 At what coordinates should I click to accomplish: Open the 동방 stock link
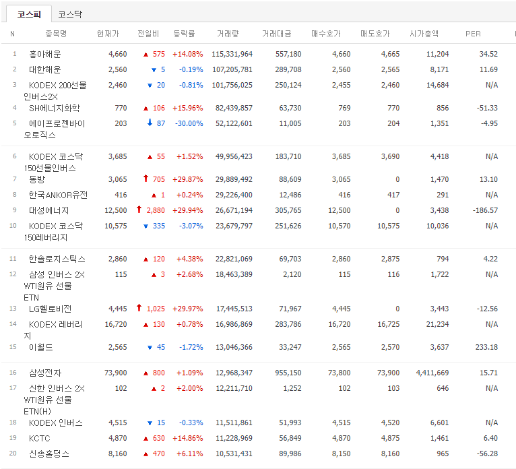point(37,179)
